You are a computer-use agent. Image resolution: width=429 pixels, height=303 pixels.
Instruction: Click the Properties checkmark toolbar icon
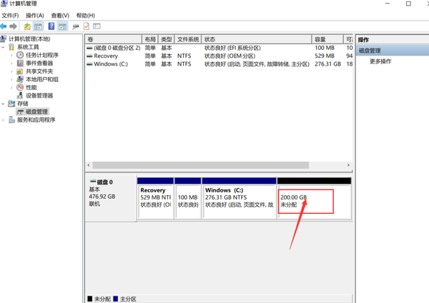click(86, 26)
